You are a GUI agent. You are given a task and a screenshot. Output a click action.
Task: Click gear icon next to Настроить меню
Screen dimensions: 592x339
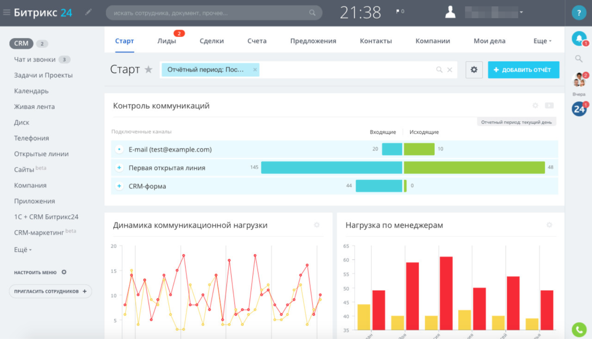point(64,272)
